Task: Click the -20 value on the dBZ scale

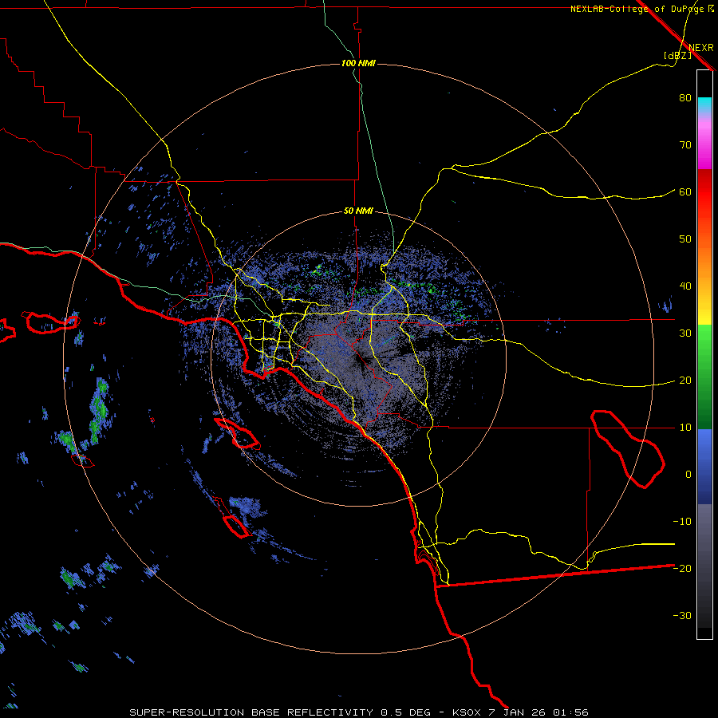Action: 682,569
